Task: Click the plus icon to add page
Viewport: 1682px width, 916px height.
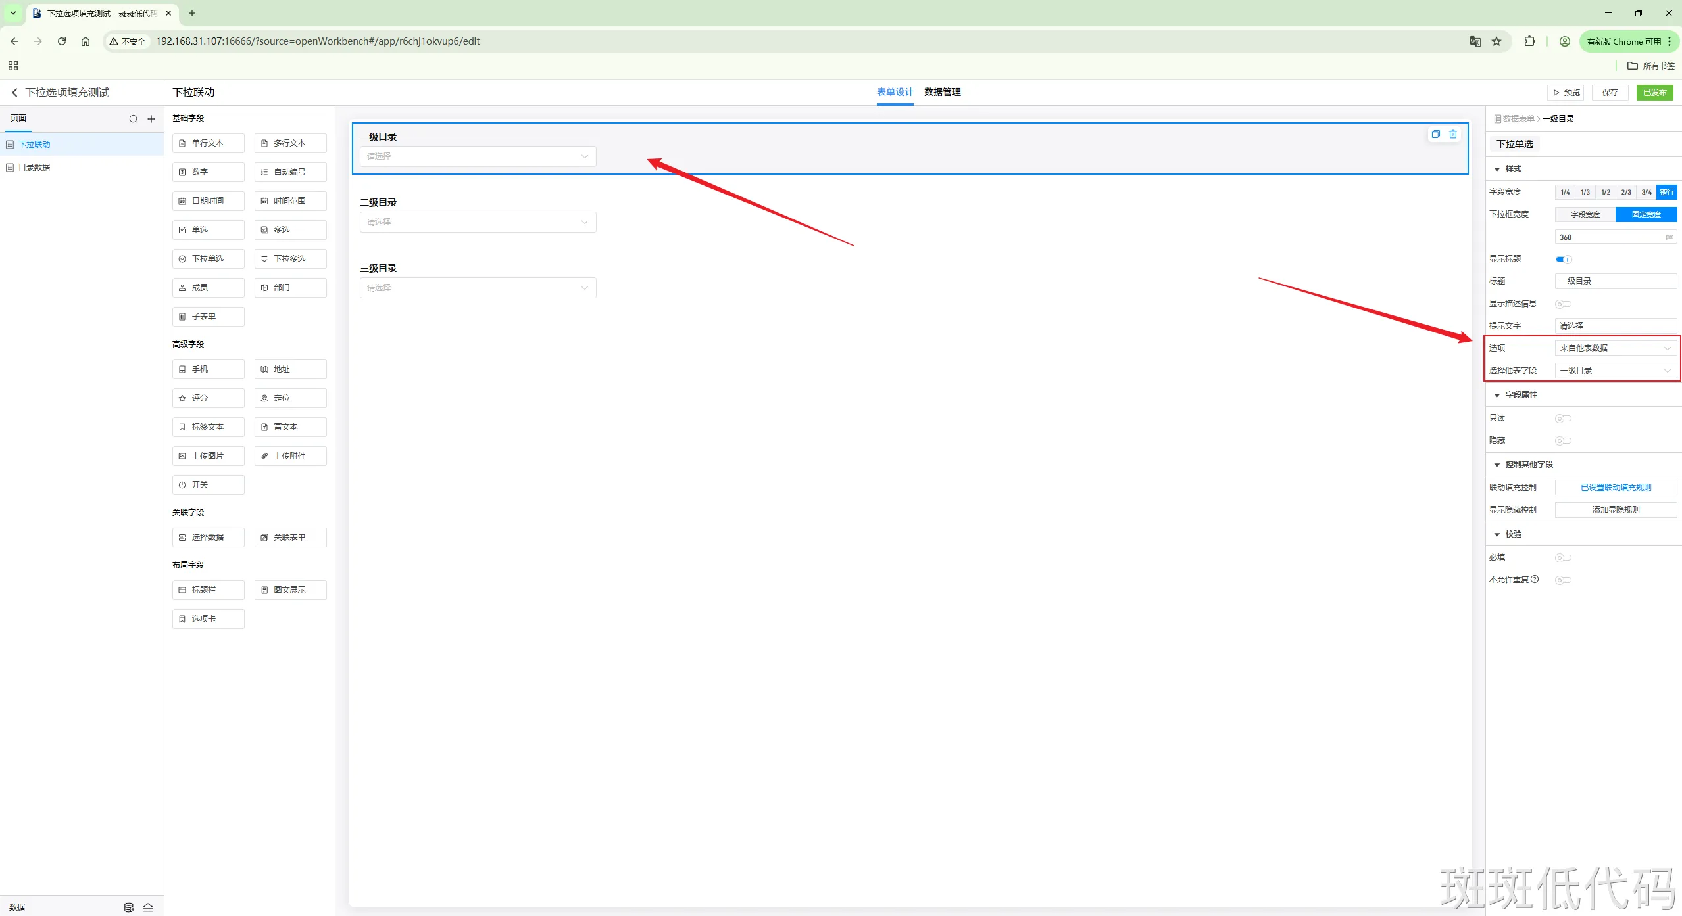Action: pyautogui.click(x=151, y=119)
